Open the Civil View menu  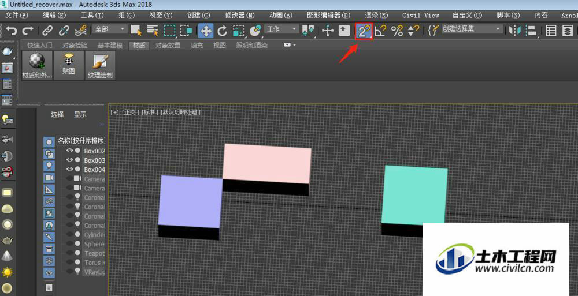421,15
